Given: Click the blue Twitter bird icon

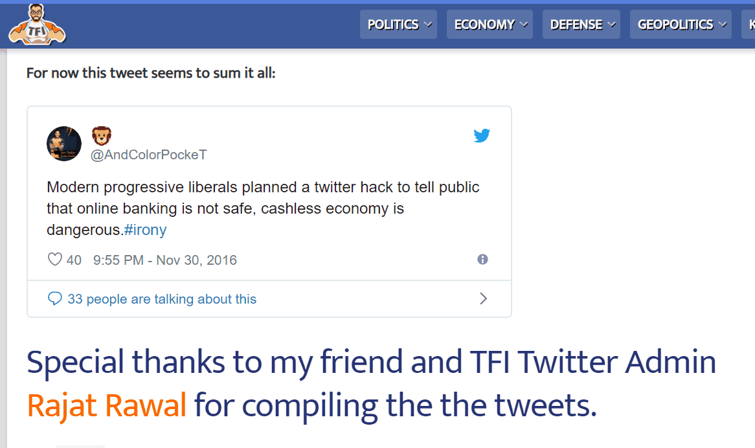Looking at the screenshot, I should point(482,136).
